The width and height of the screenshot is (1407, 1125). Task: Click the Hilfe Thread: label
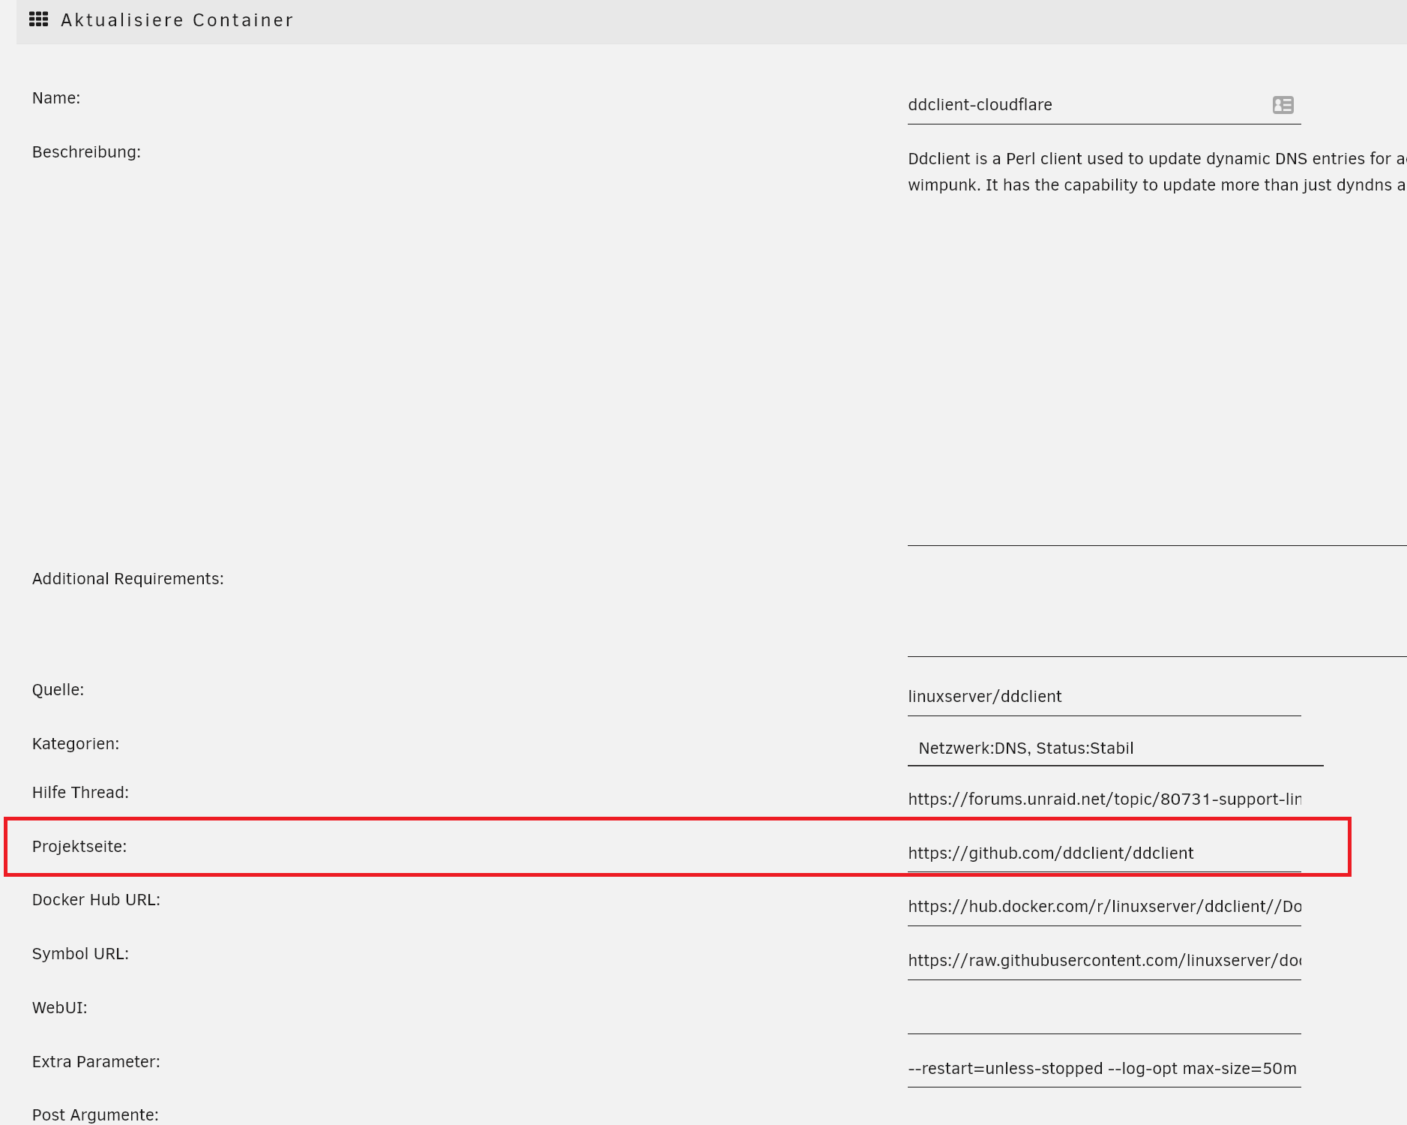(x=80, y=793)
